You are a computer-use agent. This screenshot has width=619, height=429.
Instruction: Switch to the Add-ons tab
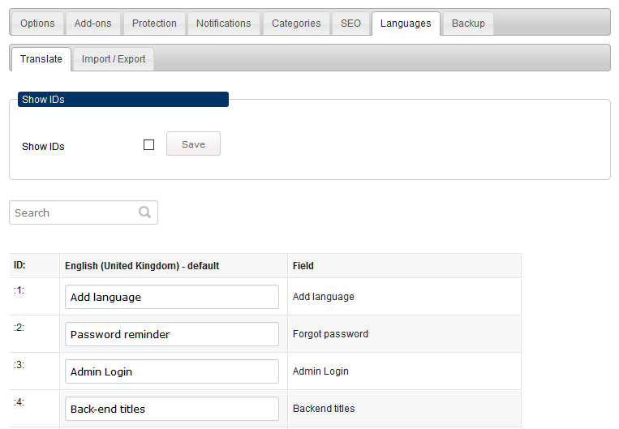pos(92,24)
